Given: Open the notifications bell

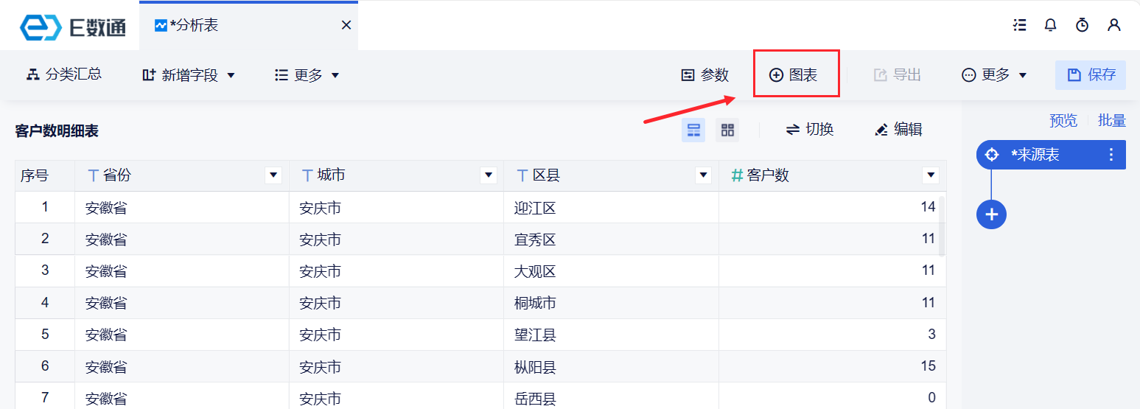Looking at the screenshot, I should [1051, 25].
